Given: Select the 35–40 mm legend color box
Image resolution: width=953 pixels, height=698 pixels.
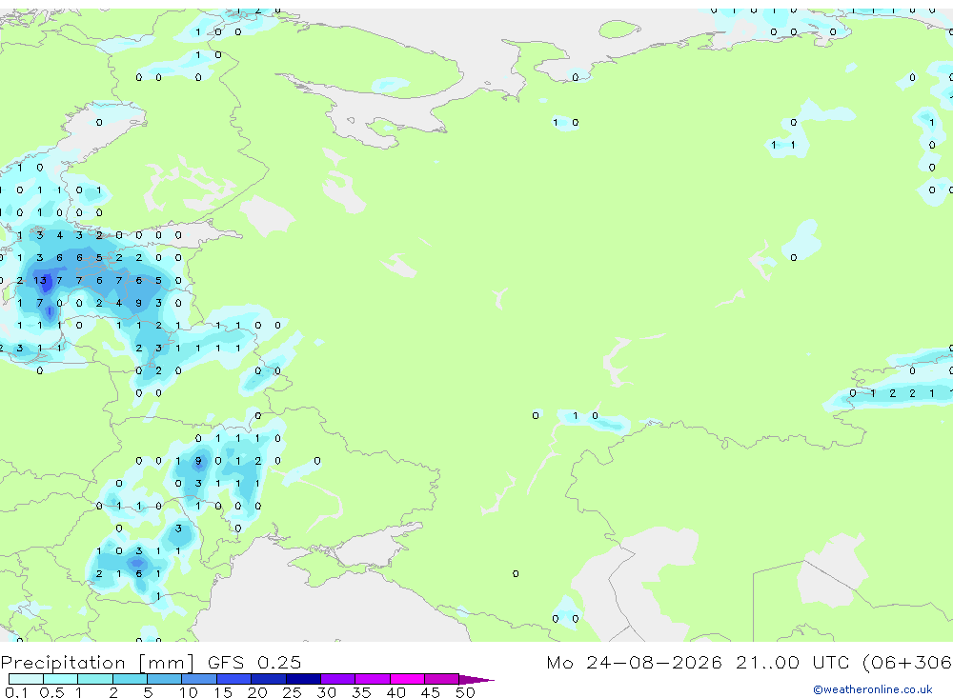Looking at the screenshot, I should coord(373,679).
